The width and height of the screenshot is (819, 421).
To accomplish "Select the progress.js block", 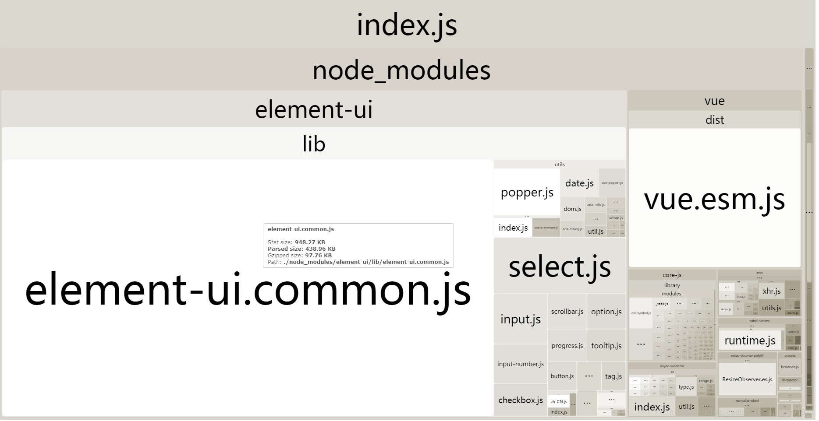I will pyautogui.click(x=567, y=346).
